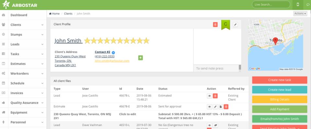Open the Actions dropdown

300,14
